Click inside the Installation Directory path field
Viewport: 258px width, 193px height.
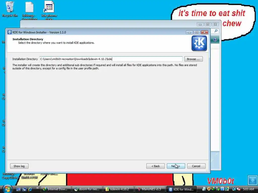tap(111, 59)
